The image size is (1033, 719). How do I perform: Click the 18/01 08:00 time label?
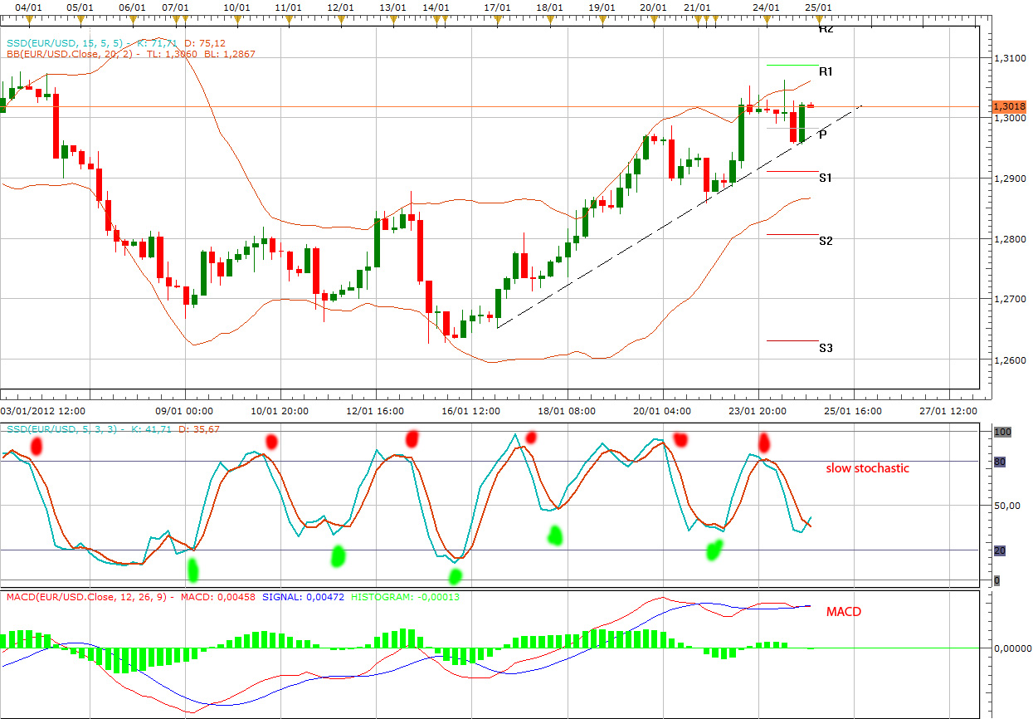[568, 410]
